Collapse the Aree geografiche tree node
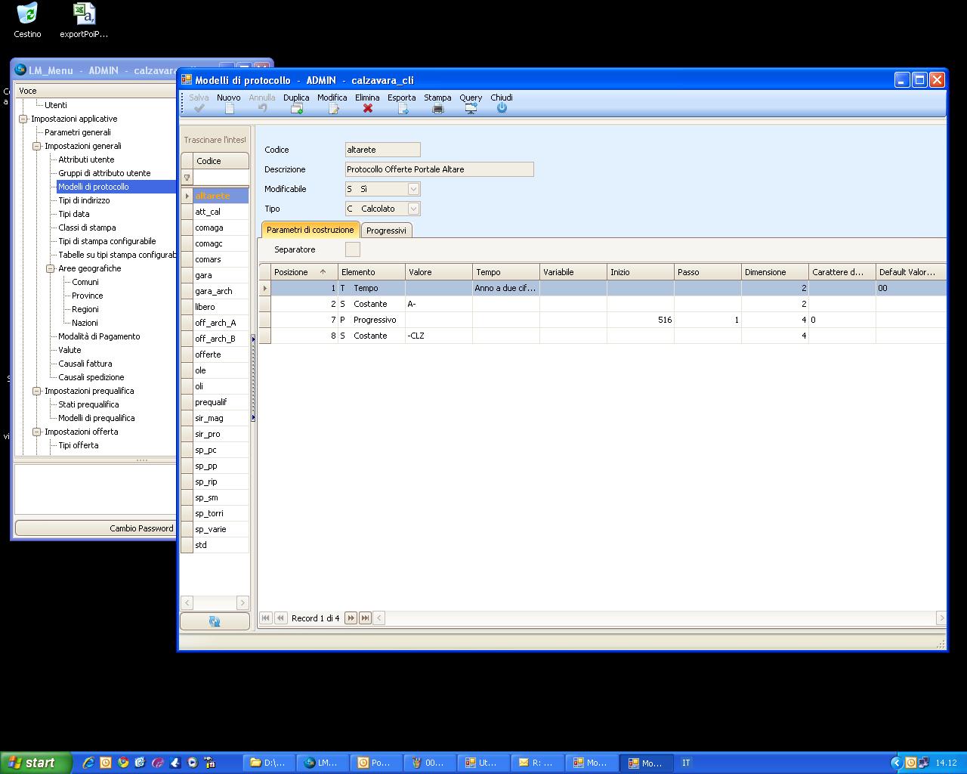The image size is (967, 774). click(51, 268)
